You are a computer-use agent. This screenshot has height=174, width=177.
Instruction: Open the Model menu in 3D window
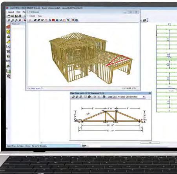pos(32,16)
